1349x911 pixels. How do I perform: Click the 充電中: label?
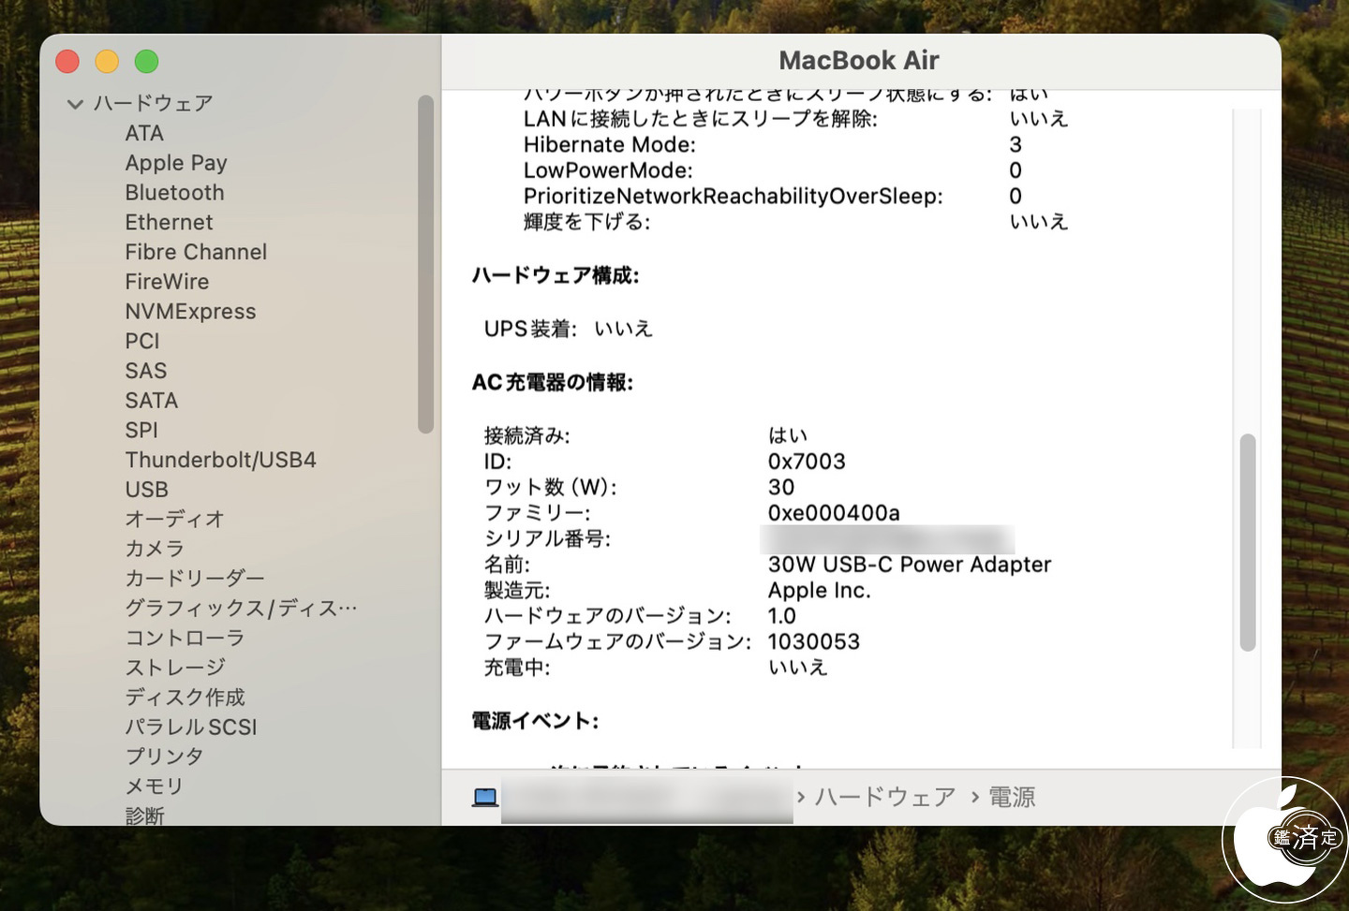click(x=517, y=668)
